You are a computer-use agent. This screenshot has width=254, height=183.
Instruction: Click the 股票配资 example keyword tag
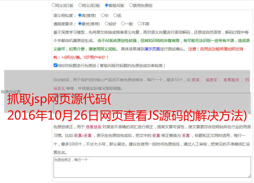[231, 80]
